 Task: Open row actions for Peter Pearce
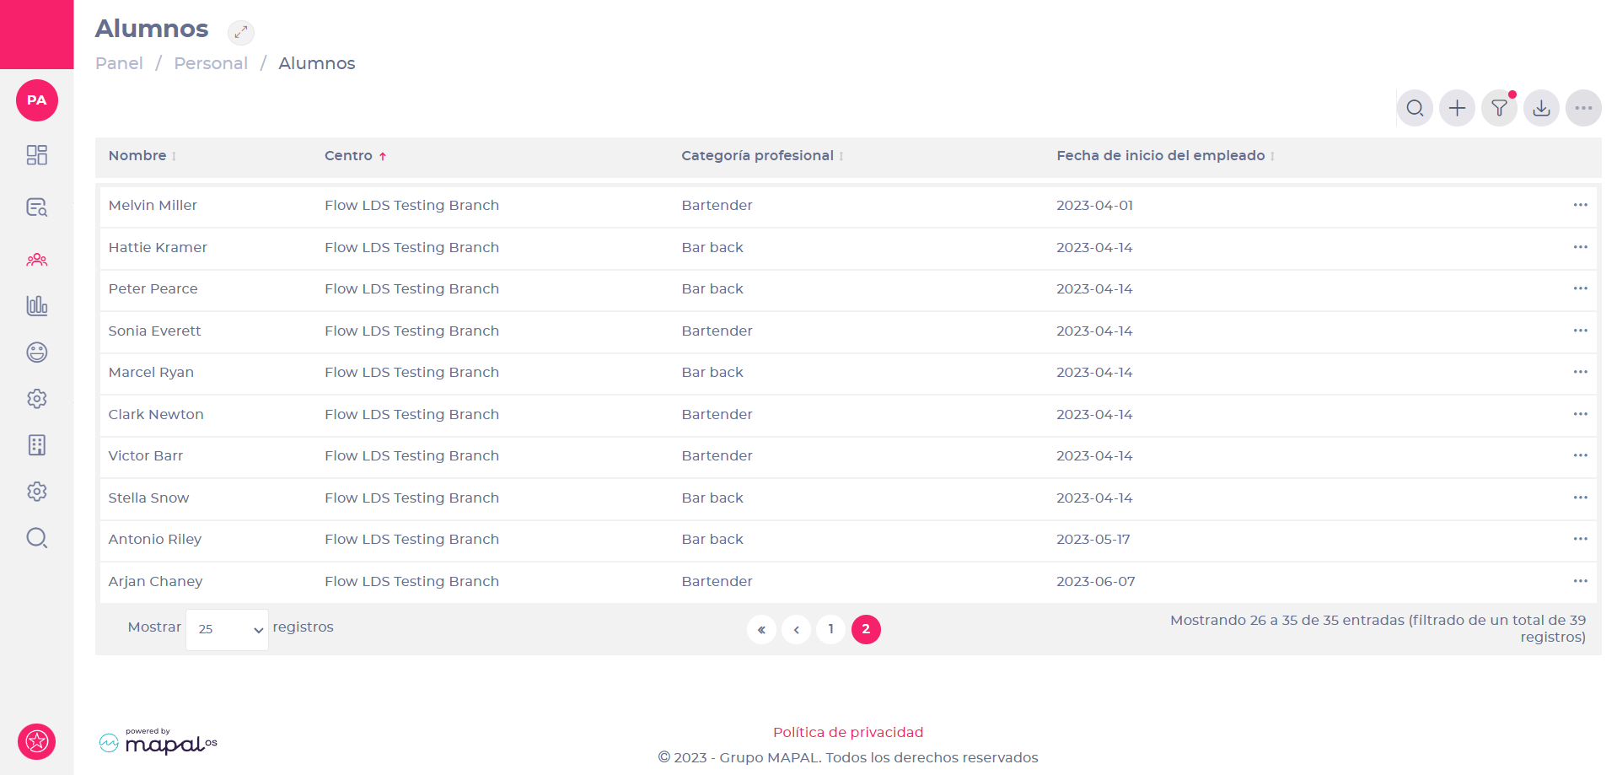tap(1581, 288)
